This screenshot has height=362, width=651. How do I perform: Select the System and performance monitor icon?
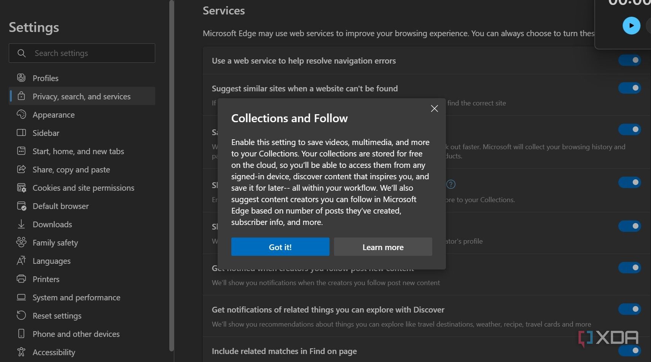21,297
